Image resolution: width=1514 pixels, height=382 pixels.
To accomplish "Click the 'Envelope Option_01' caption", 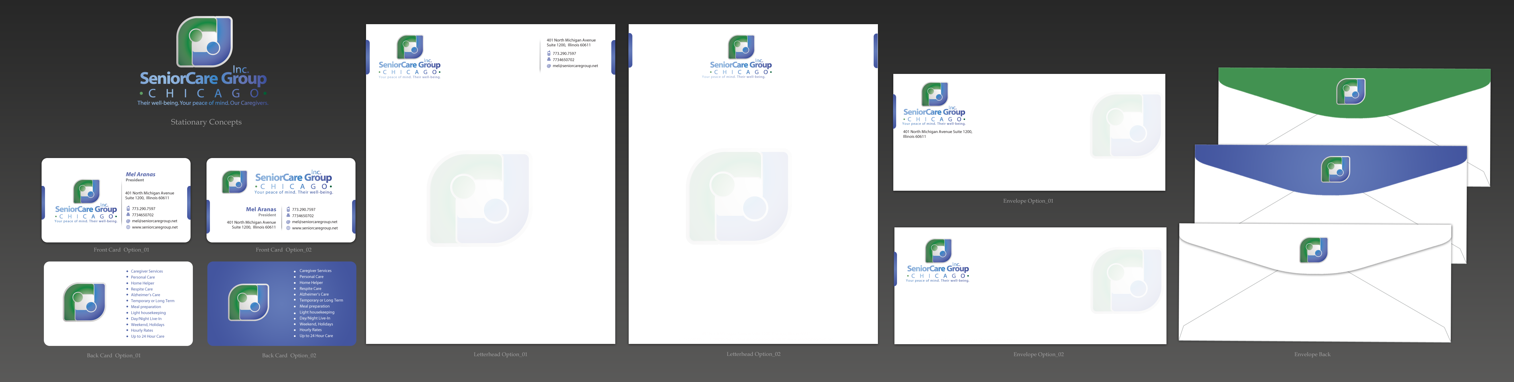I will point(1028,201).
